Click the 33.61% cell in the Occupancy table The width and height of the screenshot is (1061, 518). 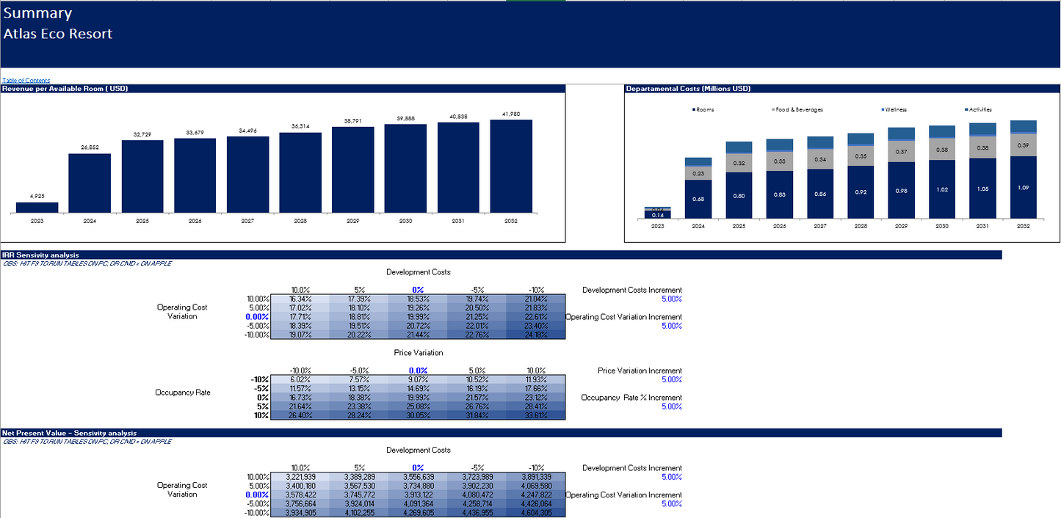[536, 415]
